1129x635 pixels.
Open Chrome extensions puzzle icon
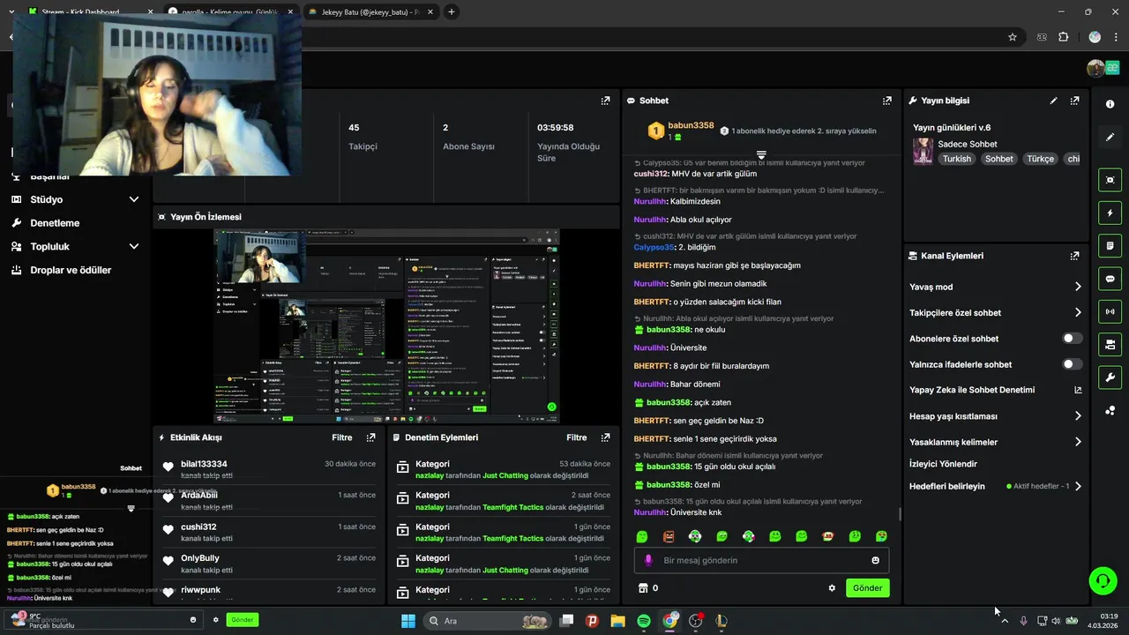coord(1063,37)
